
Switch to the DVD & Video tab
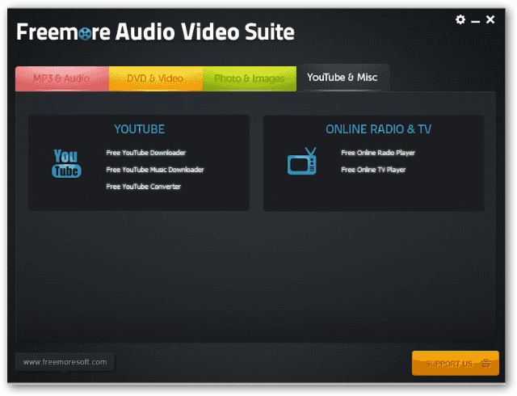click(x=156, y=78)
